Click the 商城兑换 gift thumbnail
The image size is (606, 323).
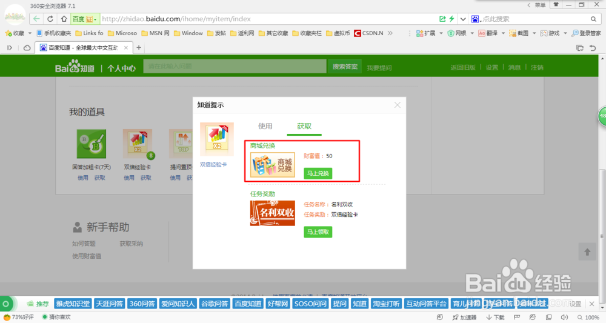[x=273, y=165]
